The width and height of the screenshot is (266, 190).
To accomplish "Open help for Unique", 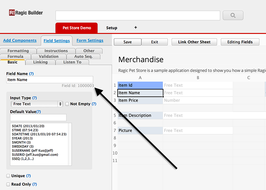I will coord(29,176).
